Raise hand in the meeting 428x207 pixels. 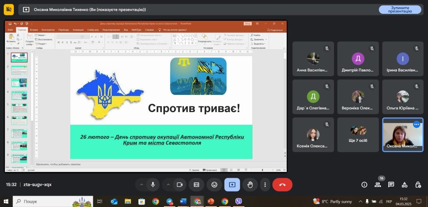(250, 184)
